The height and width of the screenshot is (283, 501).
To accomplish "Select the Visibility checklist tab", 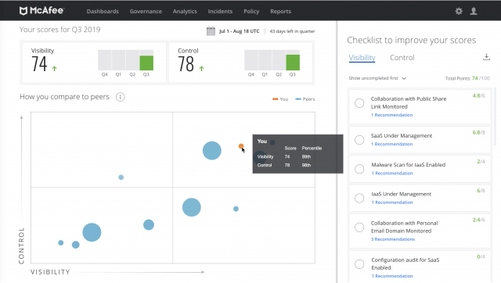I will point(362,58).
